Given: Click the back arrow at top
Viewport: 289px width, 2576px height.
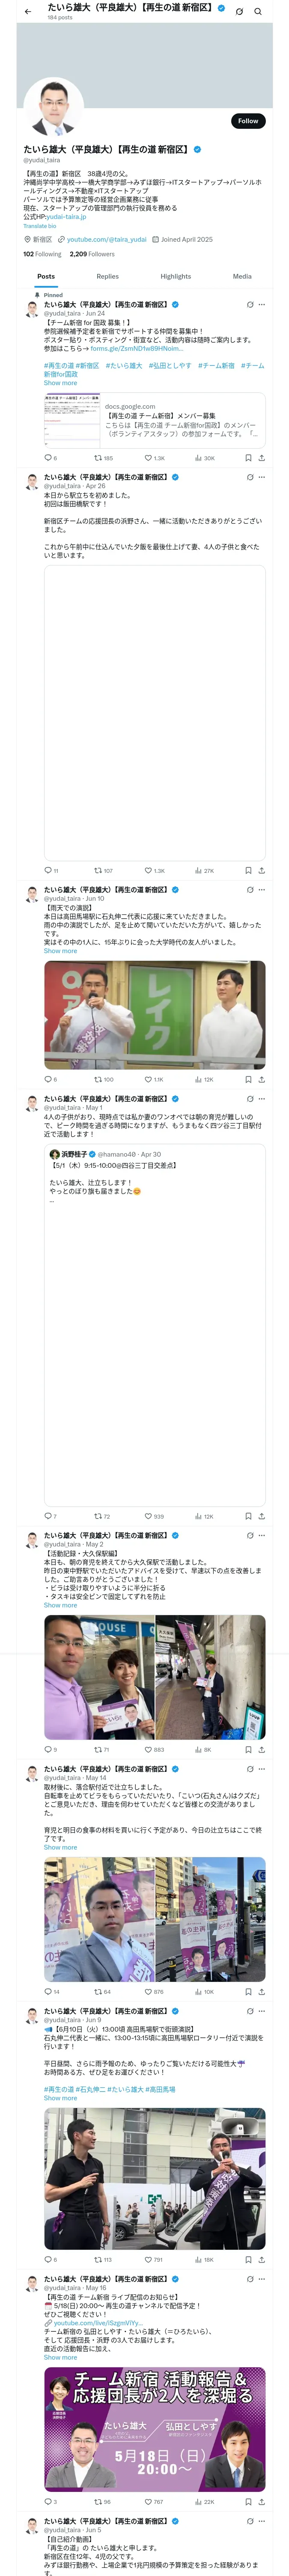Looking at the screenshot, I should [x=28, y=12].
